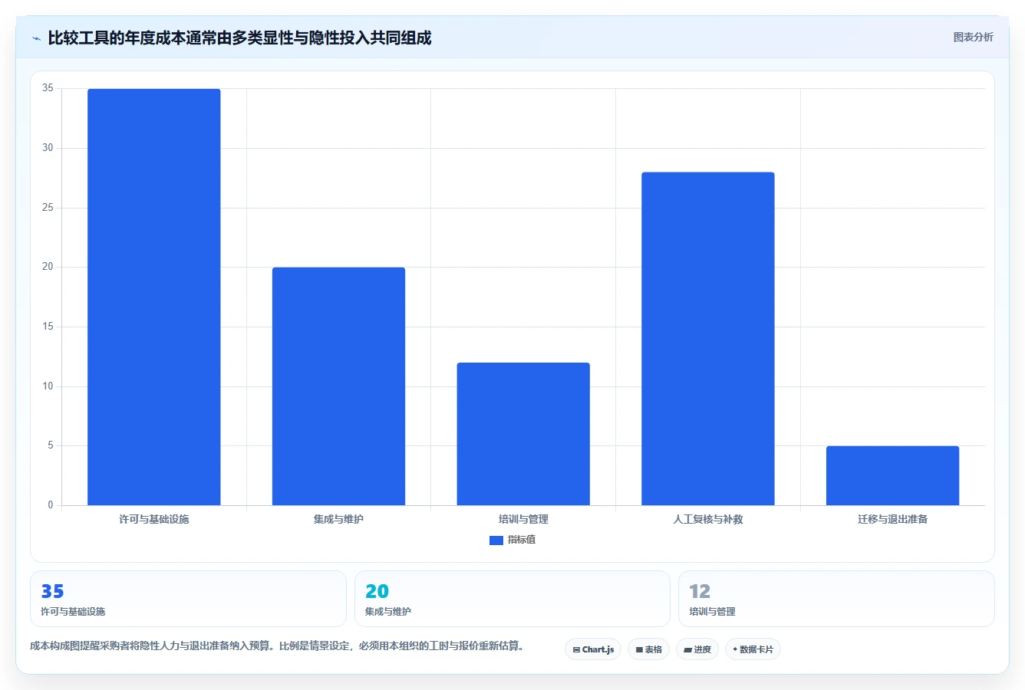The image size is (1025, 690).
Task: Select the 迁移与退出准备 bar in chart
Action: [x=892, y=475]
